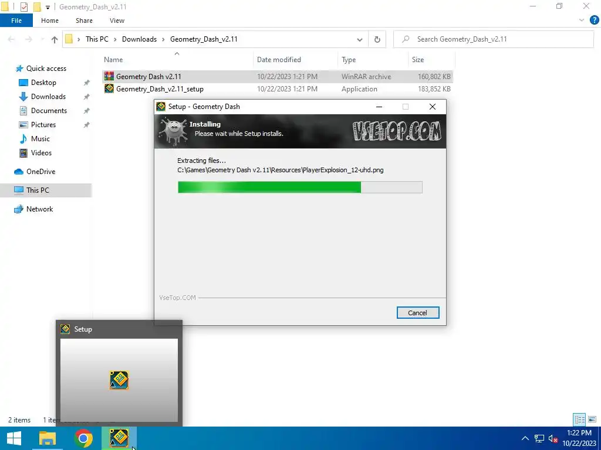Select This PC in navigation pane
Screen dimensions: 601x450
tap(38, 190)
